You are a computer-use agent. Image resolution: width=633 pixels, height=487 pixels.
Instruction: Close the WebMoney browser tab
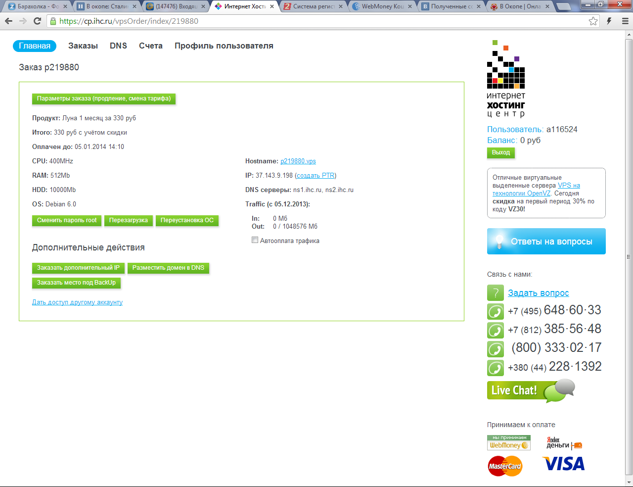coord(409,6)
